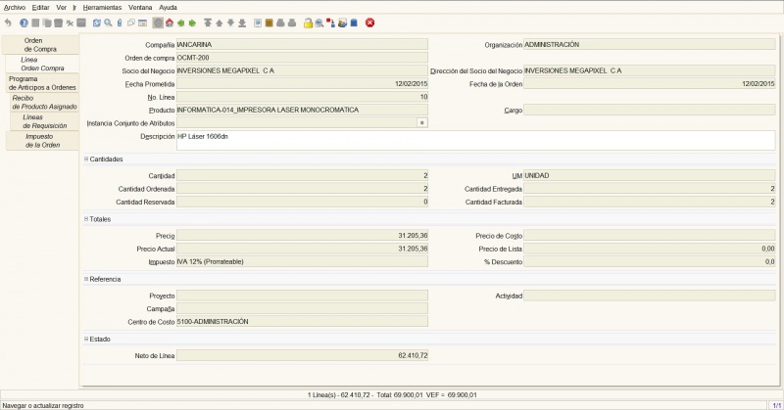Click the Print toolbar icon
Viewport: 784px width, 410px height.
pyautogui.click(x=292, y=23)
